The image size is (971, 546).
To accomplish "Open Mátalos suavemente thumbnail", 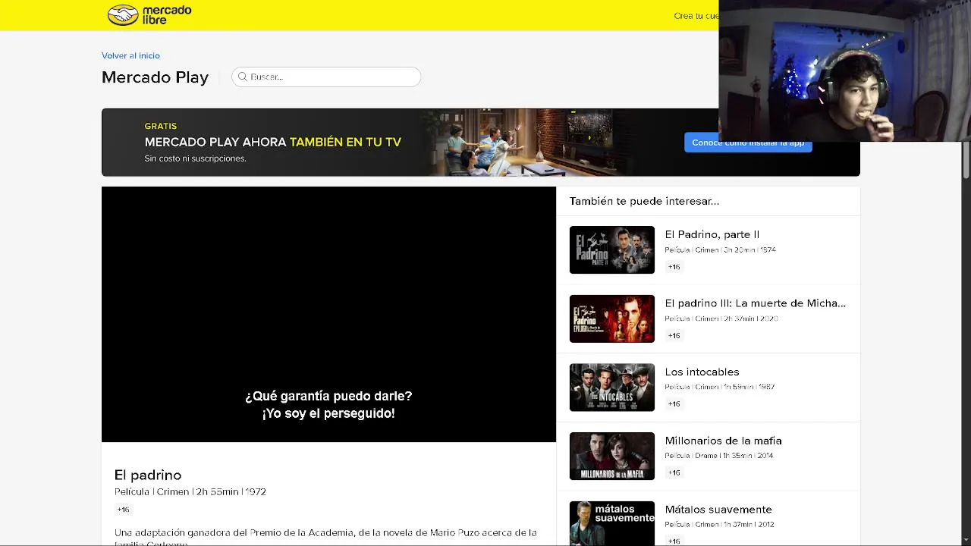I will coord(612,523).
